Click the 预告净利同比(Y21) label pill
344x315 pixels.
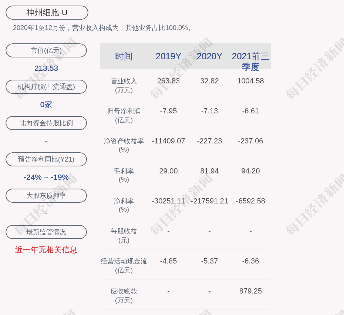point(46,159)
